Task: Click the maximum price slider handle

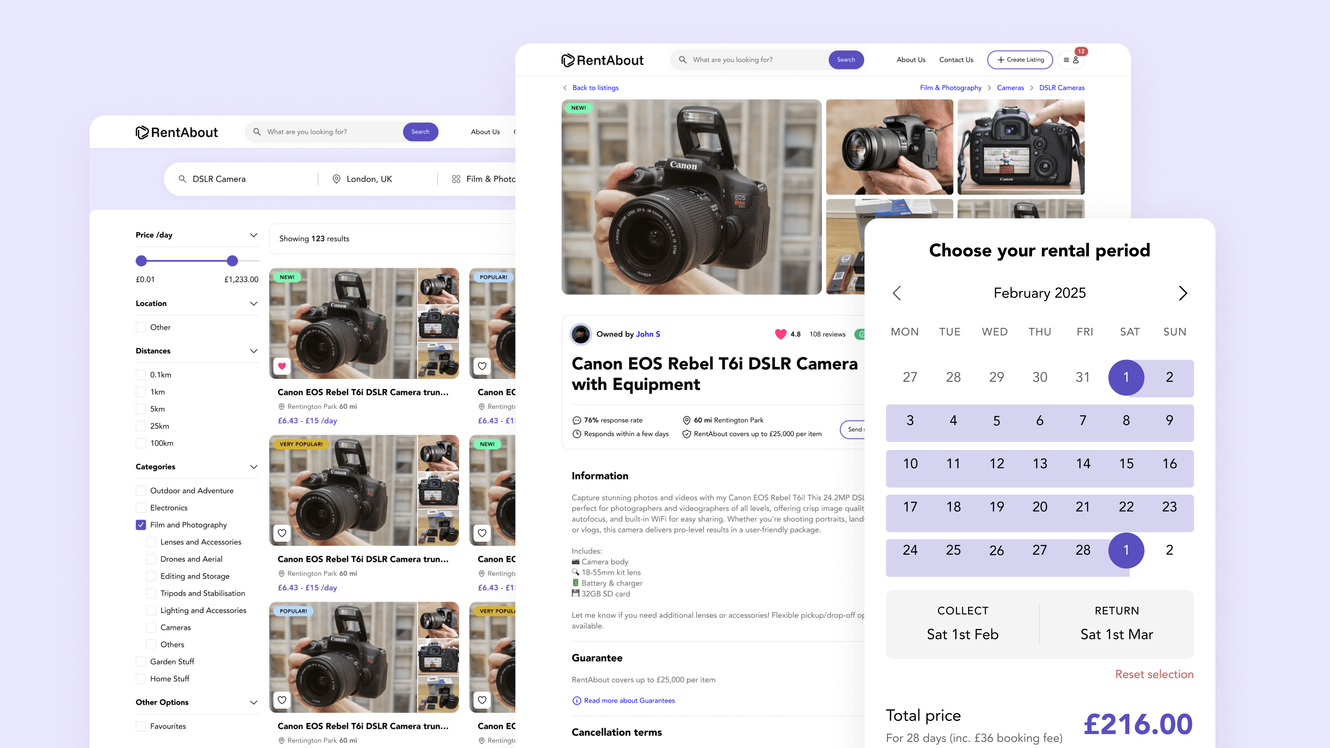Action: point(232,261)
